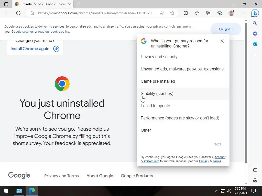The width and height of the screenshot is (262, 196).
Task: Click the tab actions menu icon
Action: tap(6, 4)
